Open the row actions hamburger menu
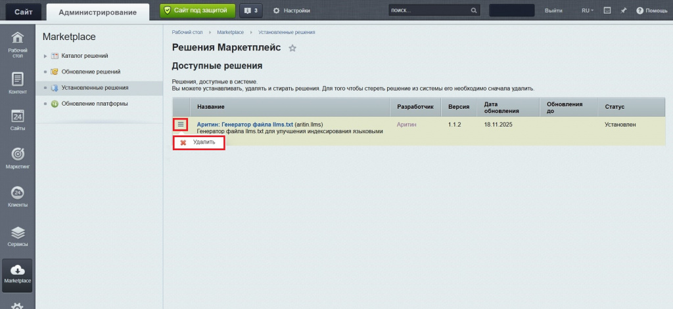 (x=181, y=124)
